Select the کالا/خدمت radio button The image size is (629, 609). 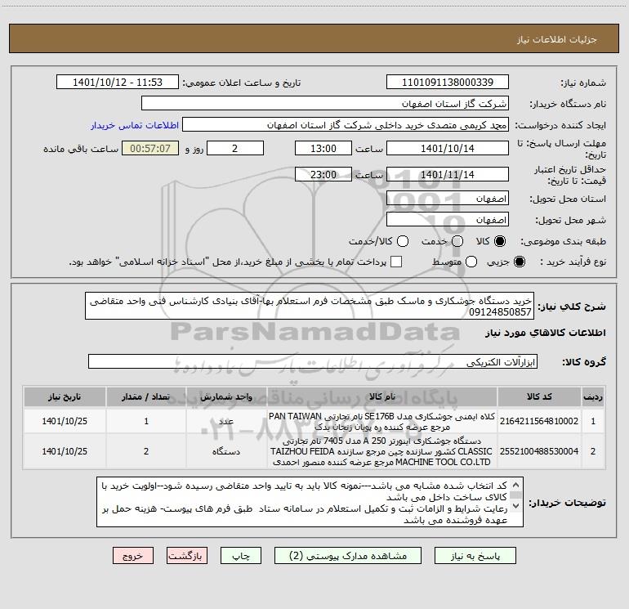point(403,241)
